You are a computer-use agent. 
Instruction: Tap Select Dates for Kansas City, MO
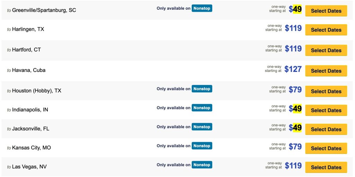coord(326,148)
